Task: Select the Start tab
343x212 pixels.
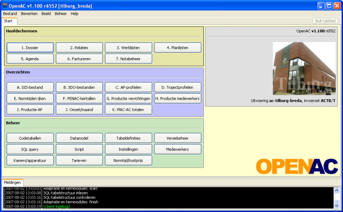Action: [9, 21]
